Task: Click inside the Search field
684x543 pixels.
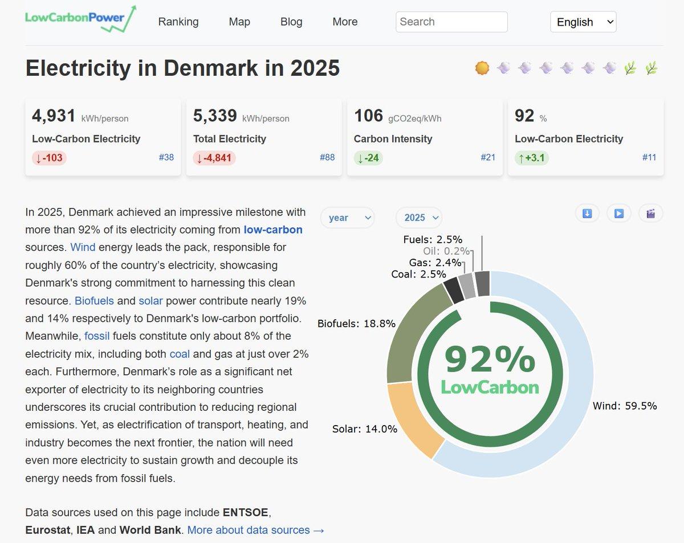Action: [451, 22]
